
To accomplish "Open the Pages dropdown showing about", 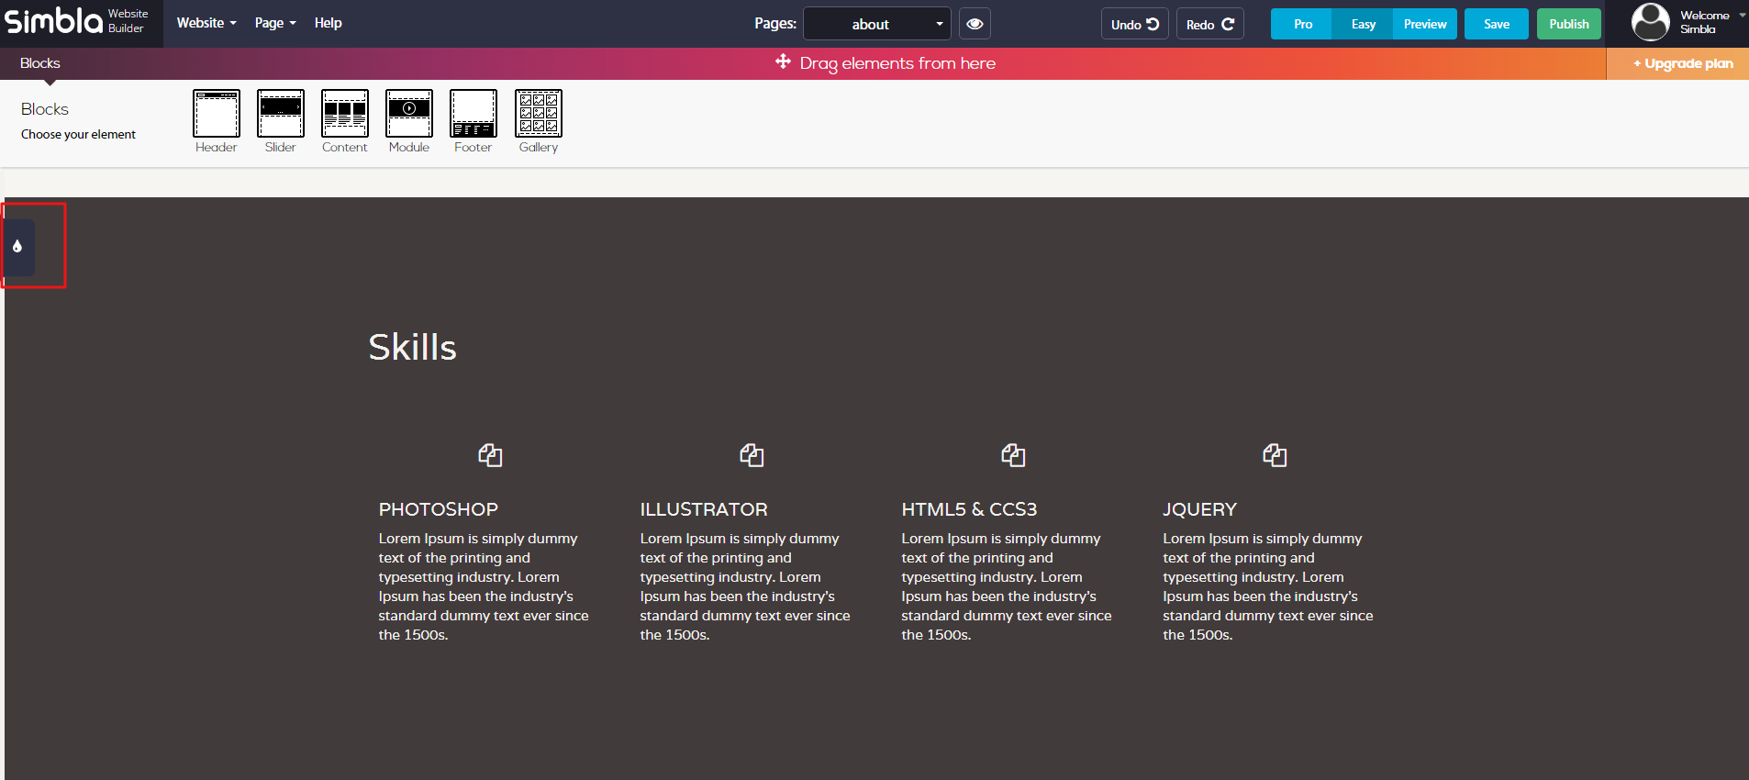I will [877, 24].
